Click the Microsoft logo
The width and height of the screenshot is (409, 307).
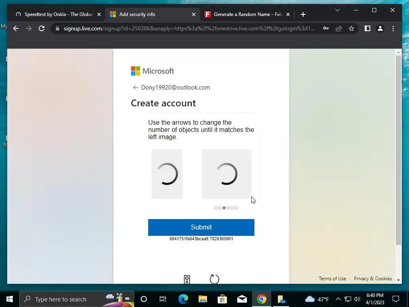pos(153,71)
